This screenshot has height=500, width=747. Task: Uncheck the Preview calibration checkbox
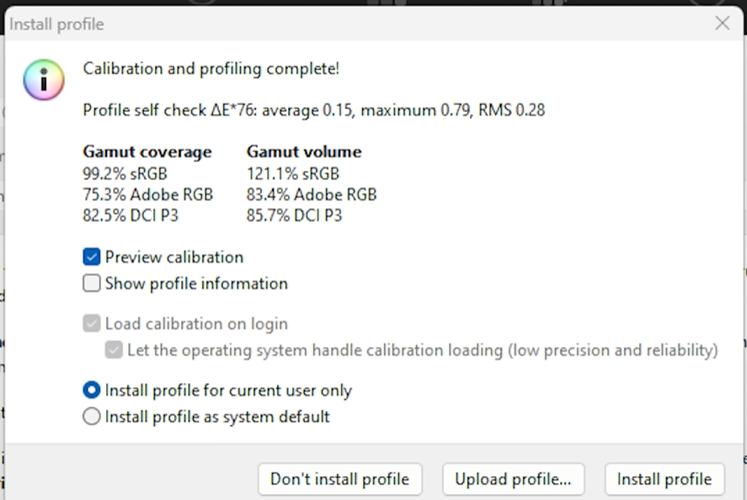pyautogui.click(x=92, y=257)
